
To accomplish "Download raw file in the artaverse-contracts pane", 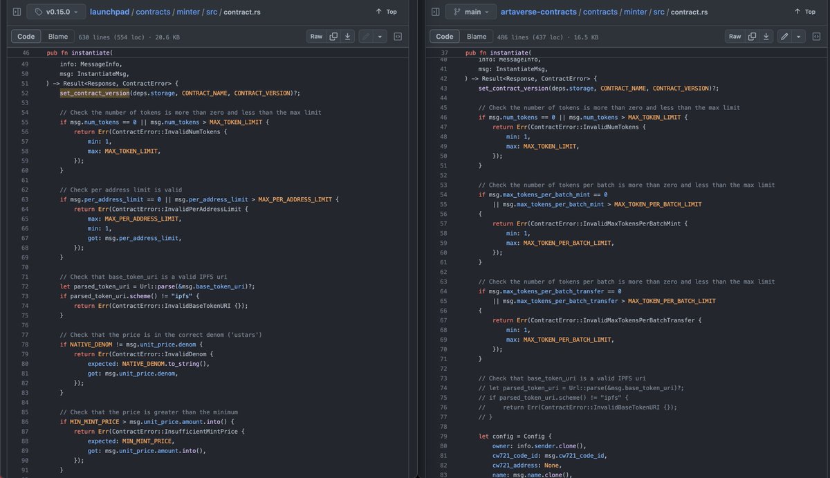I will point(766,36).
